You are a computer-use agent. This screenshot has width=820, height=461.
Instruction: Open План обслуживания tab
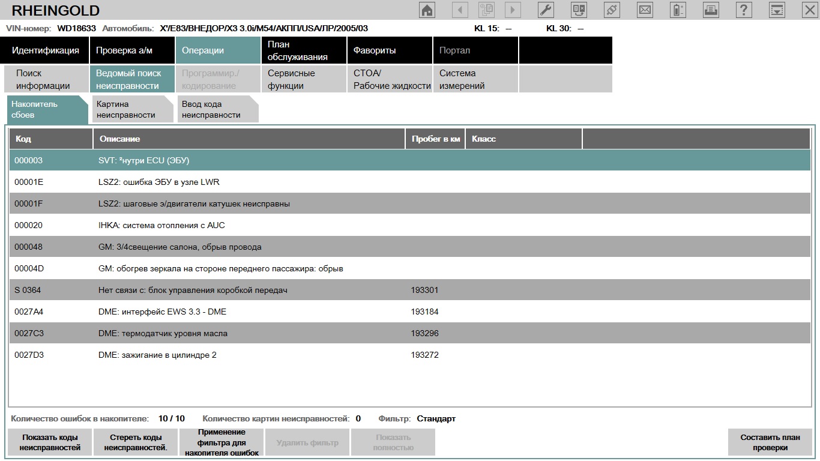pos(304,50)
